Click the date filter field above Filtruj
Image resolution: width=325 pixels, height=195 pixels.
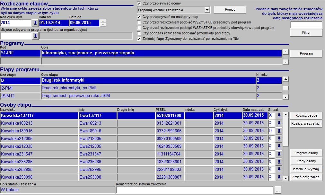pos(306,25)
